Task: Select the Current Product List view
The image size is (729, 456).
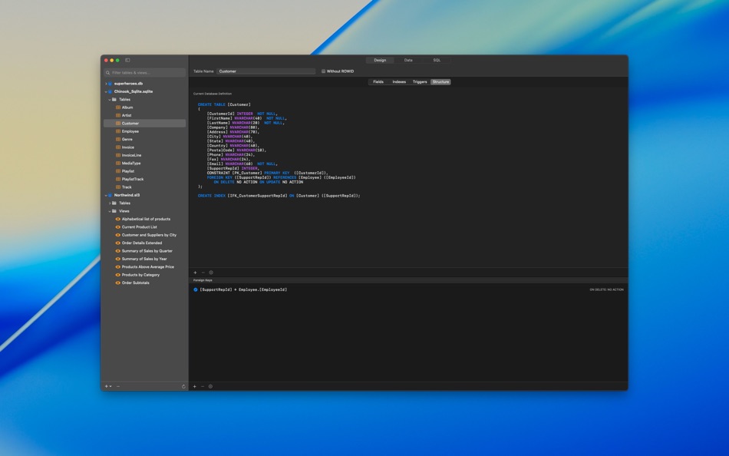Action: click(140, 226)
